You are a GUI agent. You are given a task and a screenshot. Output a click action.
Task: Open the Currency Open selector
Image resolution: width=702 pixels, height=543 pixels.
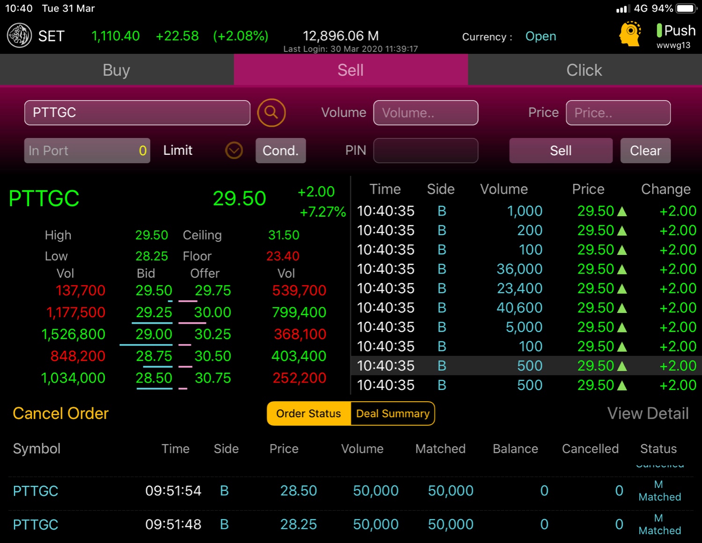click(x=541, y=36)
